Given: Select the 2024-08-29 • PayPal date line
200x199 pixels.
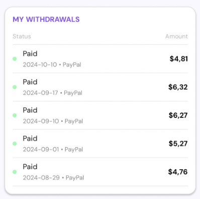Looking at the screenshot, I should pos(53,178).
